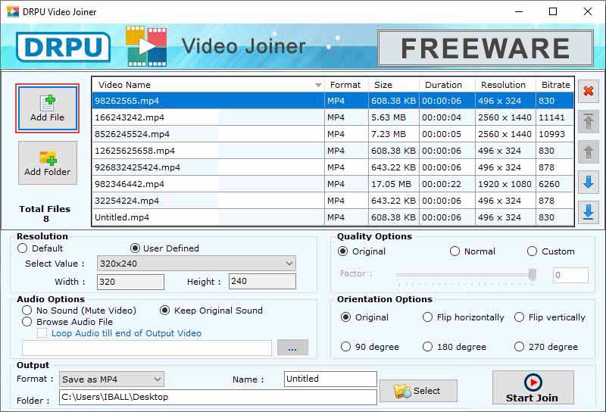Click the output Folder path field

218,397
